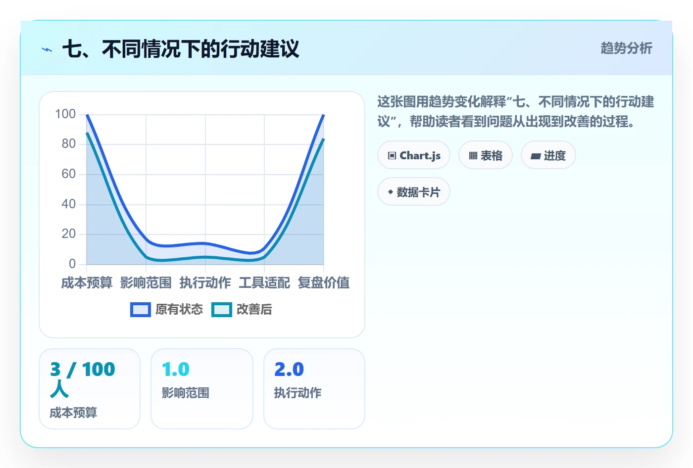Click the 成本预算 data card

click(90, 389)
